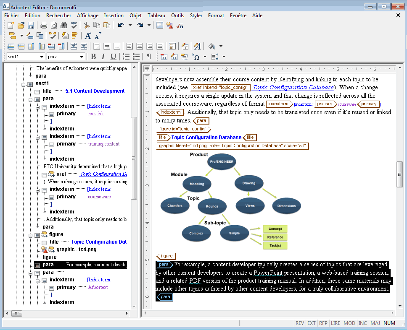Open the Omega symbol dropdown arrow
407x330 pixels.
click(205, 57)
